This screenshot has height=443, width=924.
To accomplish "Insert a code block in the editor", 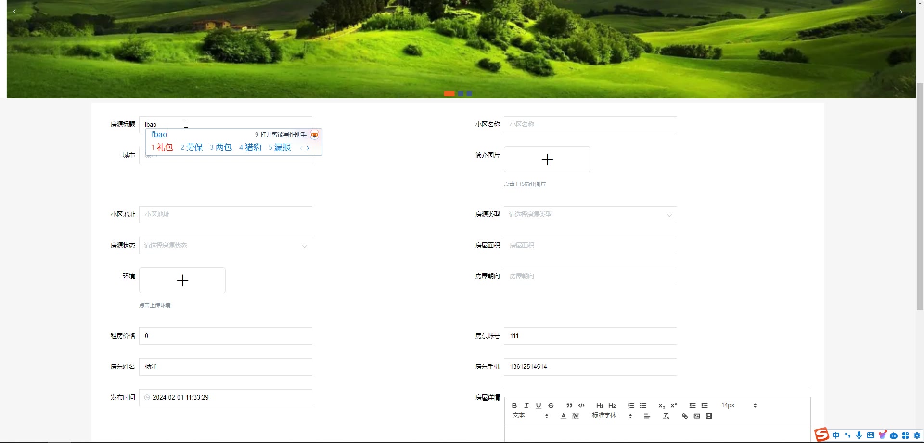I will [581, 405].
